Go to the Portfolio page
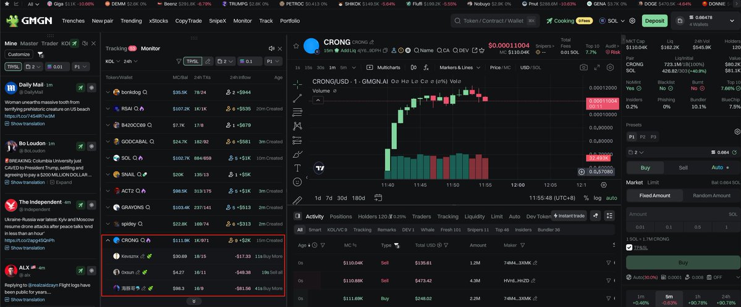The image size is (741, 307). pos(290,21)
